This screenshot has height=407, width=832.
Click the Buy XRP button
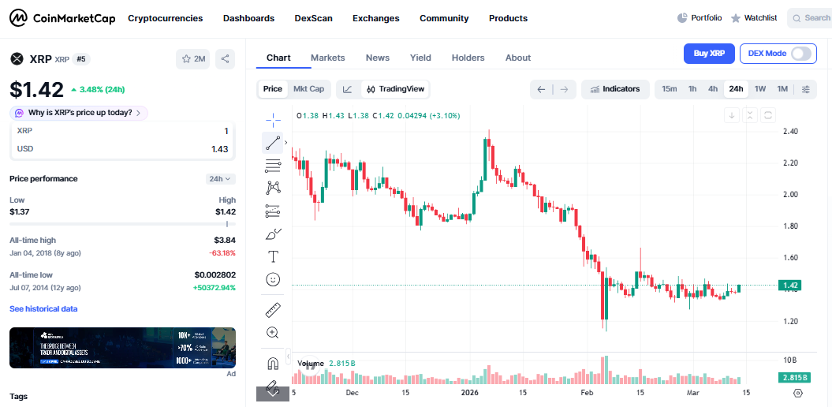point(708,54)
